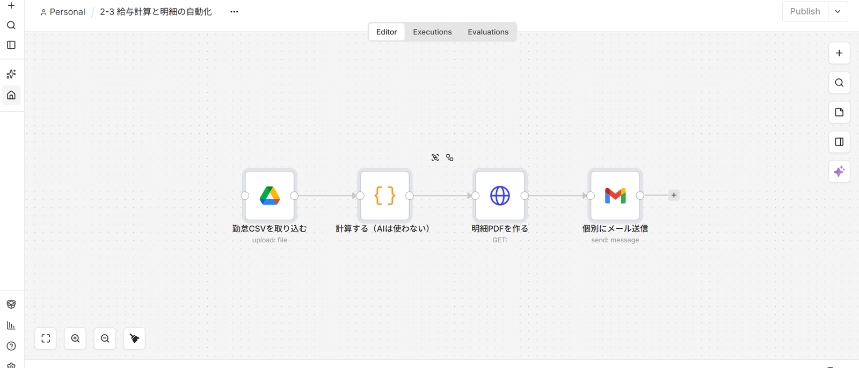The width and height of the screenshot is (859, 368).
Task: Toggle the right side panel layout icon
Action: (839, 142)
